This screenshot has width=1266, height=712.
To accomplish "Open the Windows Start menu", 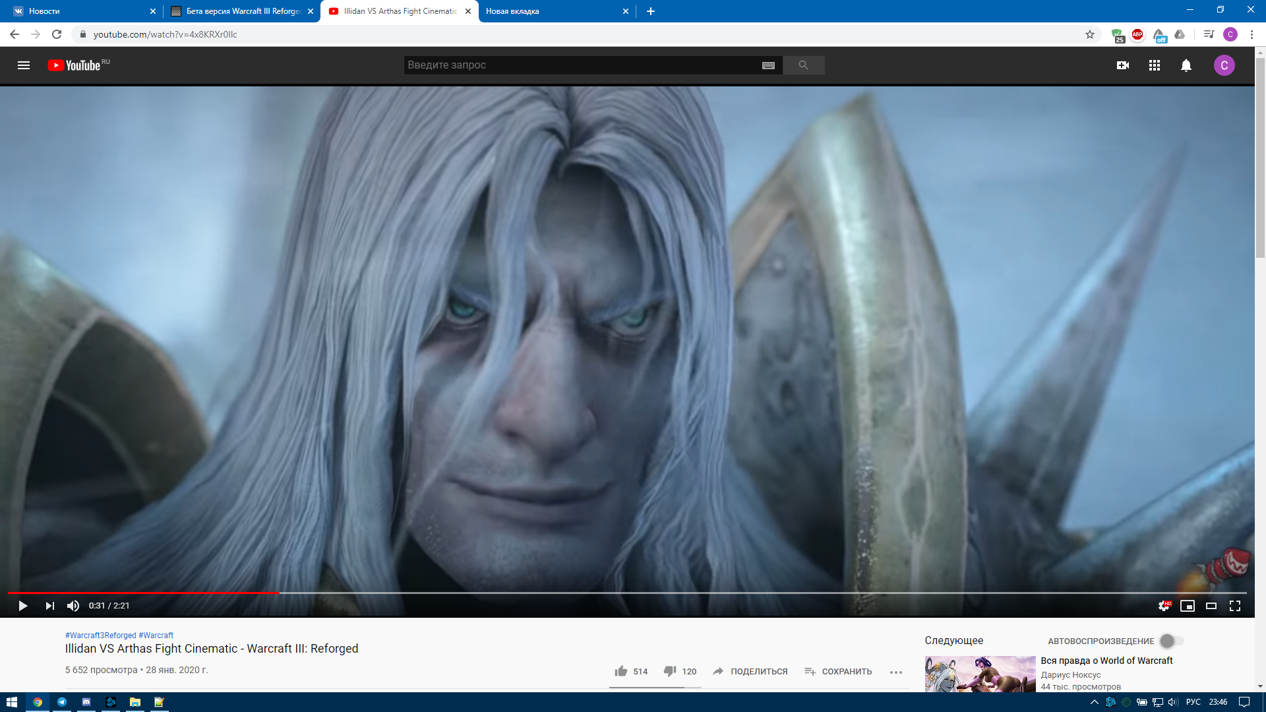I will [x=12, y=702].
